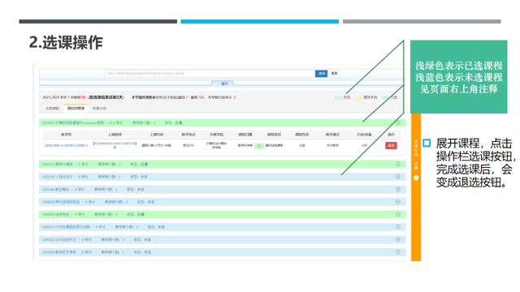520x292 pixels.
Task: Click the blue 查询 search button
Action: [321, 74]
